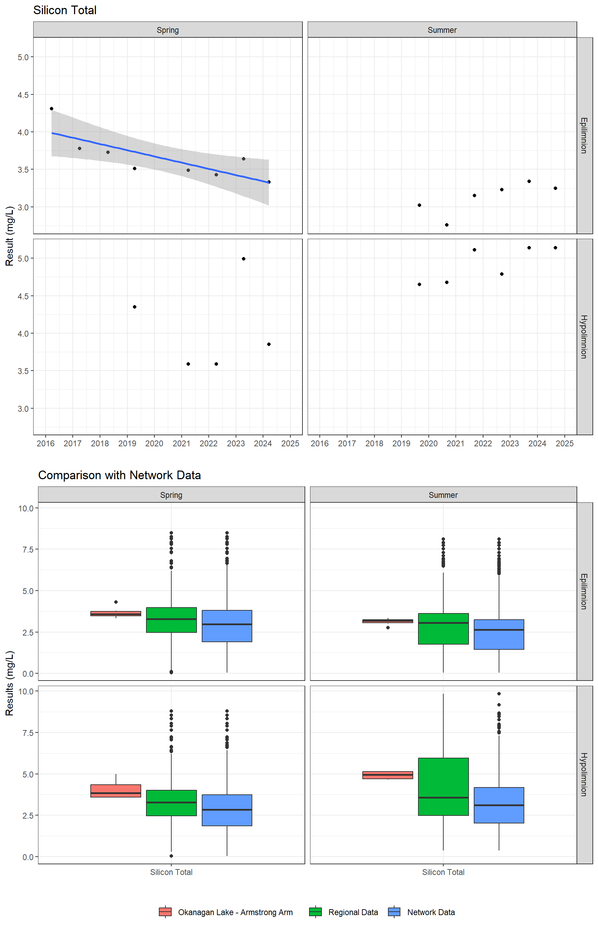Image resolution: width=598 pixels, height=930 pixels.
Task: Click the Hypolimnion strip label of comparison chart
Action: click(585, 775)
